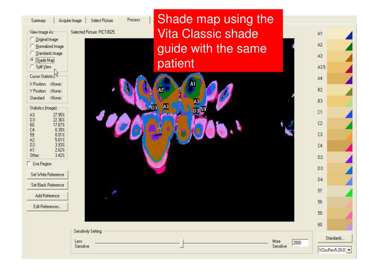Click the 59 label on the shade map

(x=203, y=109)
